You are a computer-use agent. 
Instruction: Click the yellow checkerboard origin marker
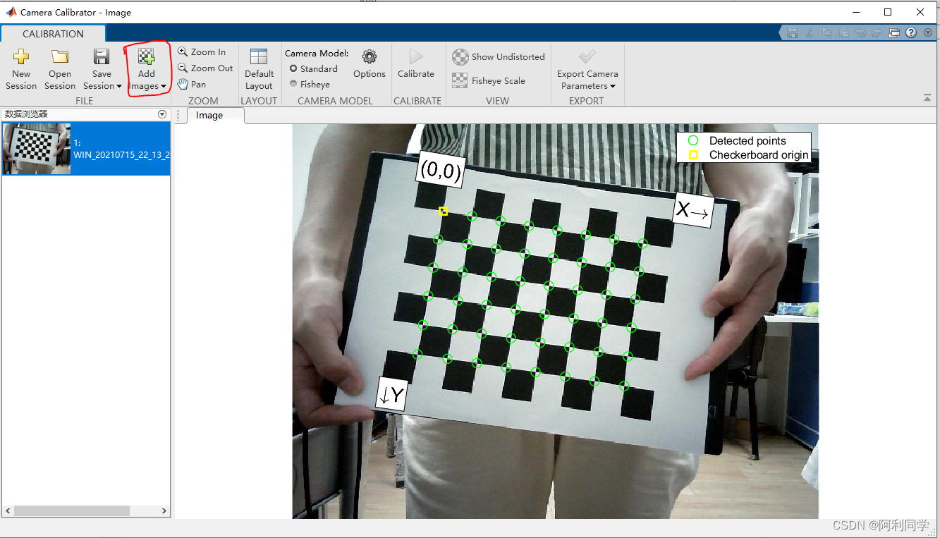443,211
